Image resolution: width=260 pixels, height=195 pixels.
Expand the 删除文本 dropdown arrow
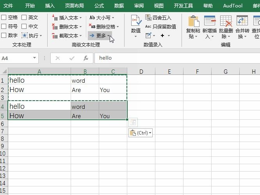coord(80,27)
